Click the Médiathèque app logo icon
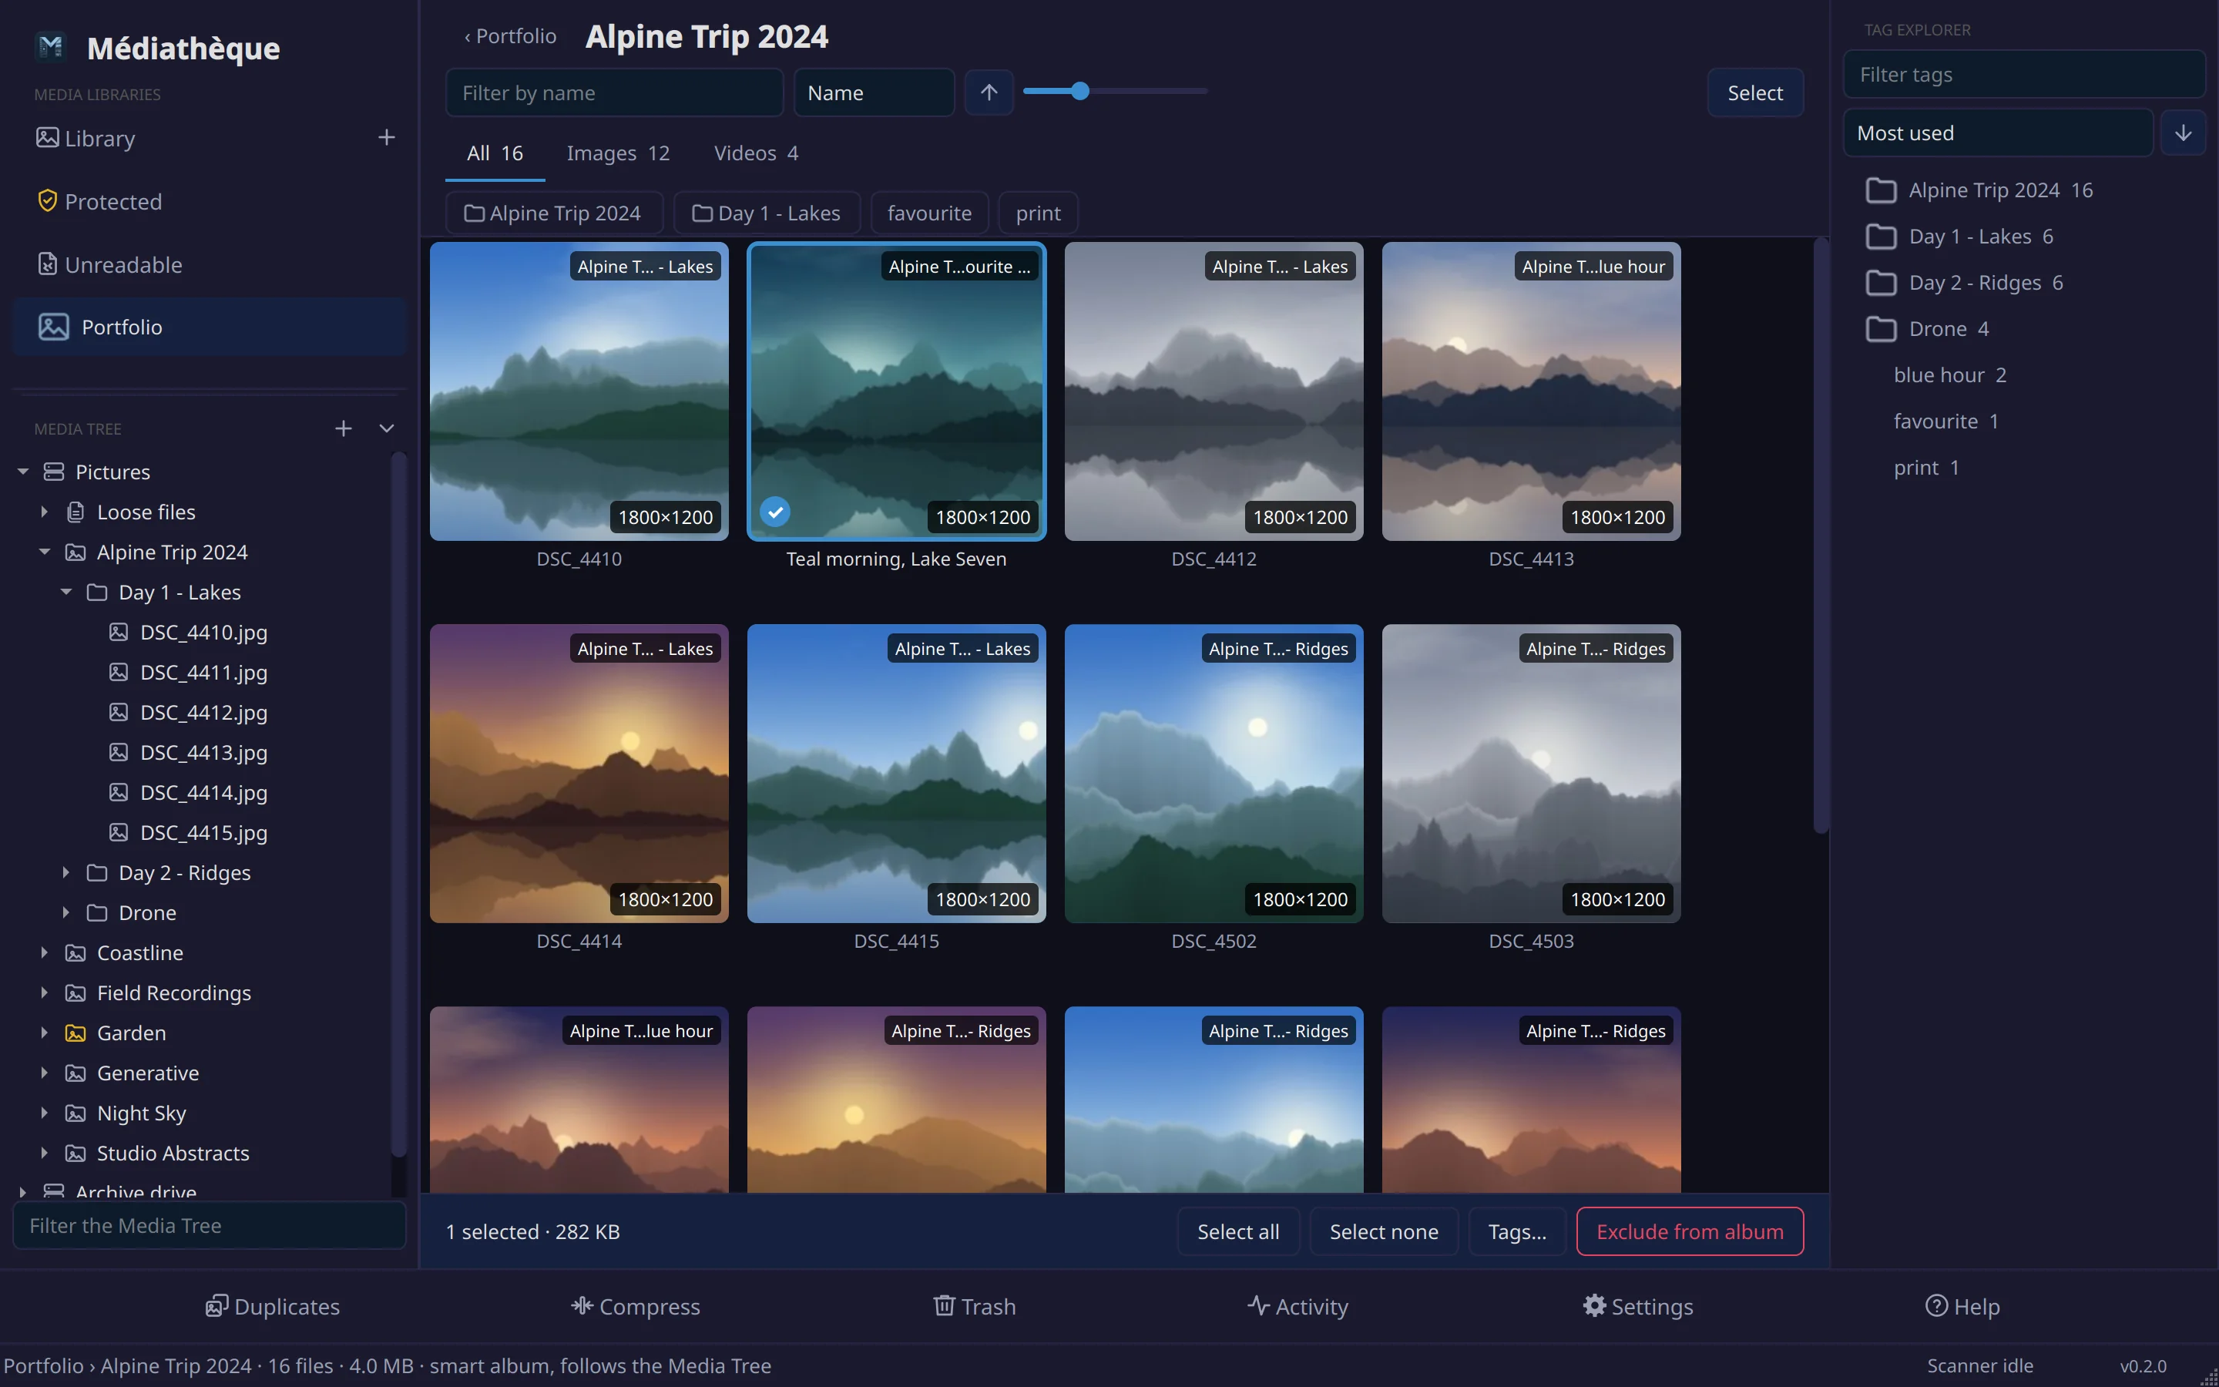This screenshot has width=2219, height=1387. coord(52,47)
